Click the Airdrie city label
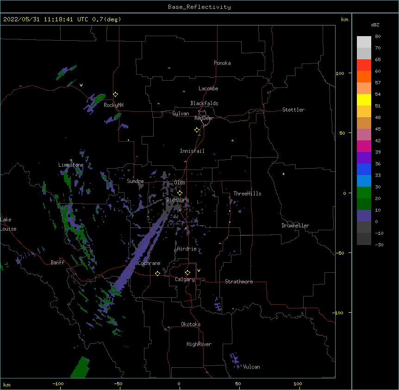 click(x=187, y=249)
